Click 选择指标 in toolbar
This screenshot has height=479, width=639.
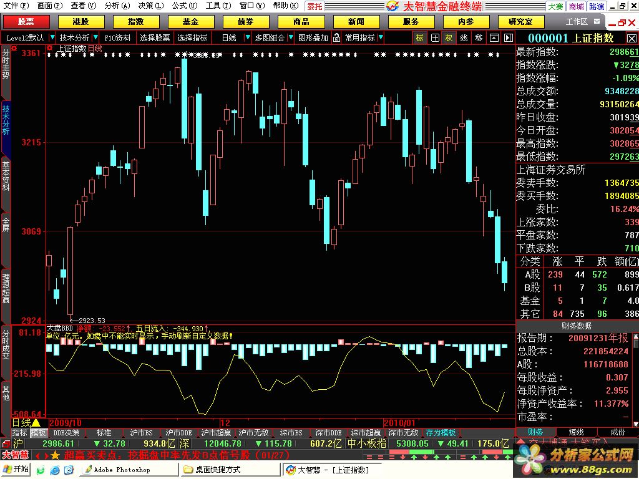(192, 38)
